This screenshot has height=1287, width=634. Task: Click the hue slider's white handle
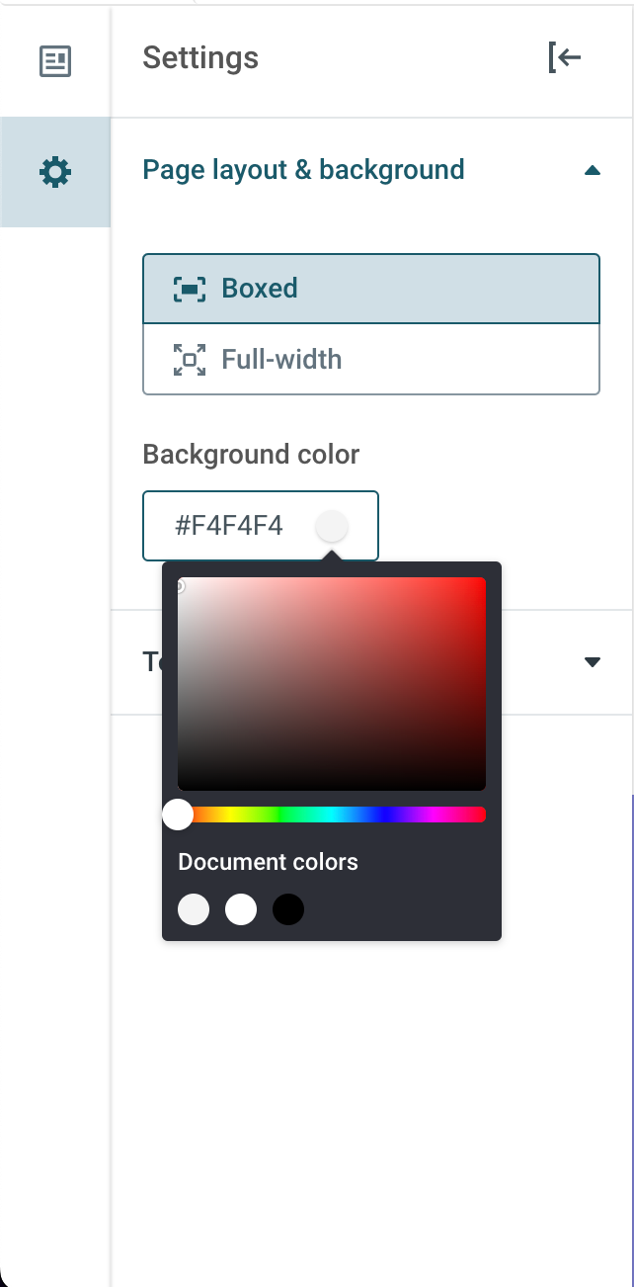[x=178, y=815]
